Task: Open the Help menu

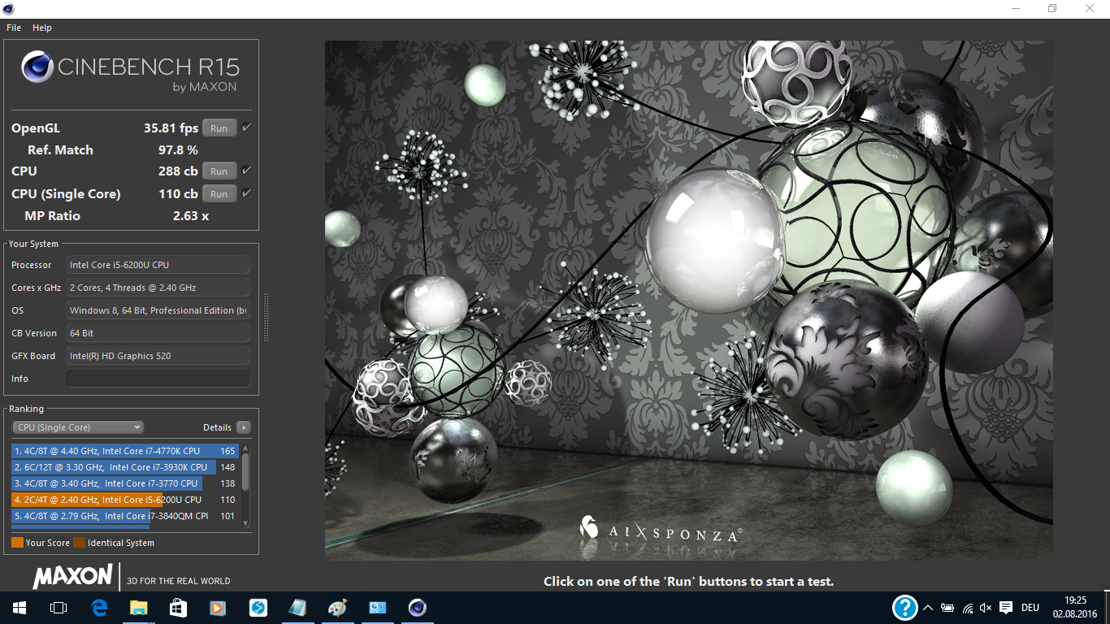Action: [42, 28]
